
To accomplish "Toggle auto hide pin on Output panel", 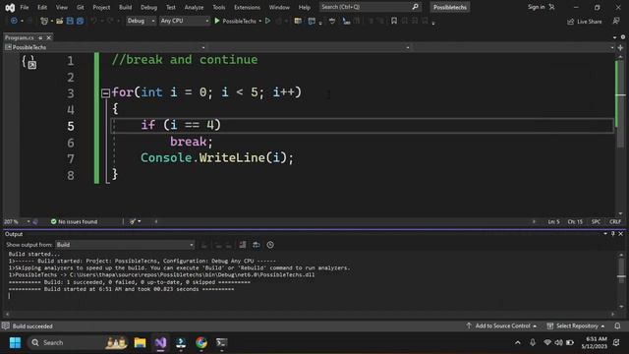I will pyautogui.click(x=613, y=234).
